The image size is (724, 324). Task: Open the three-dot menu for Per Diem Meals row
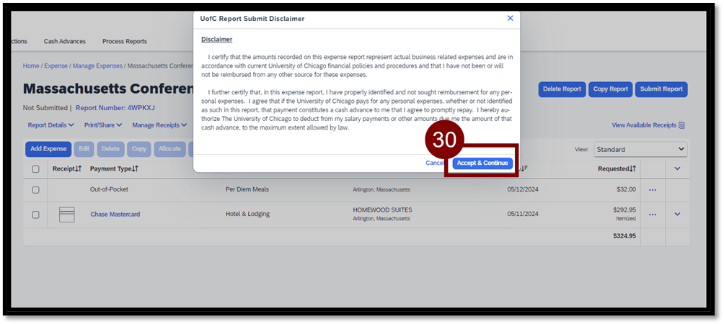(653, 190)
